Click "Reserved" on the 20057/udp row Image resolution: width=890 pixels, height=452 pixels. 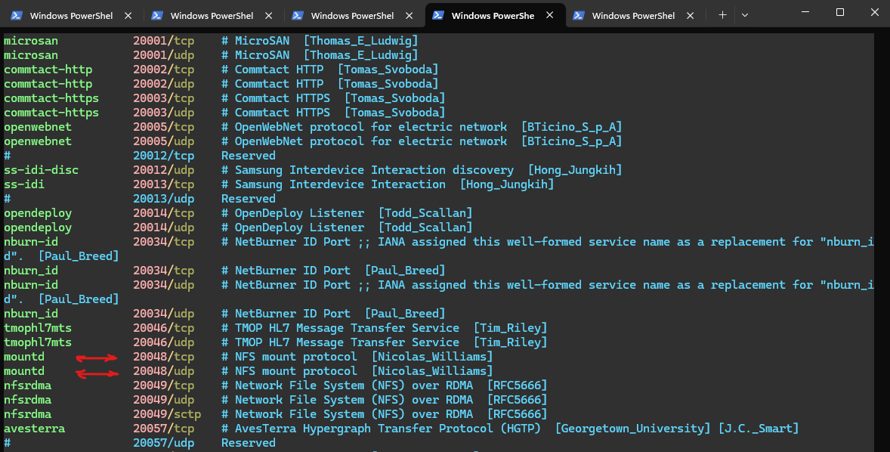point(248,443)
